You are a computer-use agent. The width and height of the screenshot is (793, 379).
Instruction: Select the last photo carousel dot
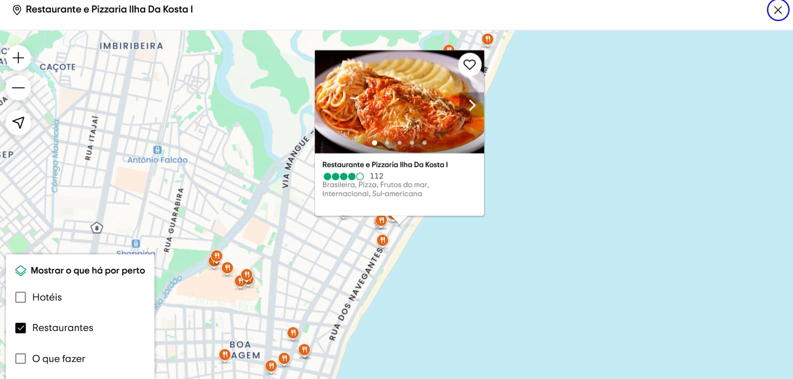coord(425,142)
